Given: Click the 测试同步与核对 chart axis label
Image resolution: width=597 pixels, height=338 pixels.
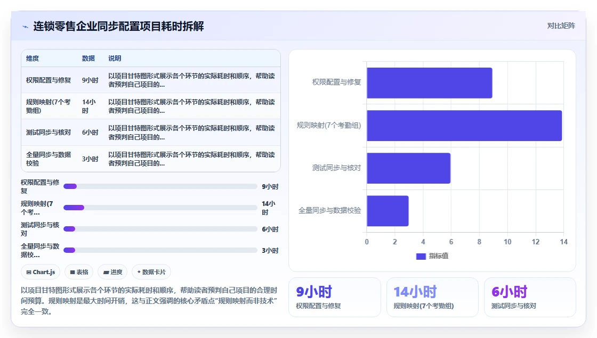Looking at the screenshot, I should (336, 168).
